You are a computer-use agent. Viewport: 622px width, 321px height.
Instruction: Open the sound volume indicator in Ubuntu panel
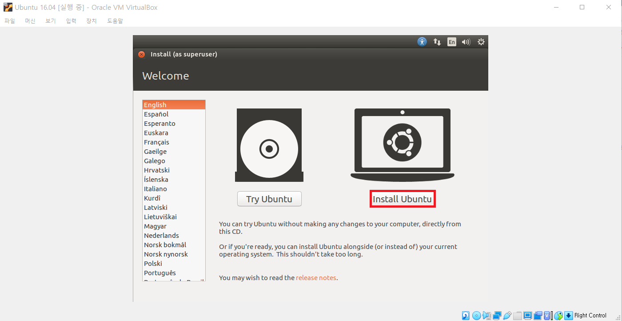(x=466, y=42)
